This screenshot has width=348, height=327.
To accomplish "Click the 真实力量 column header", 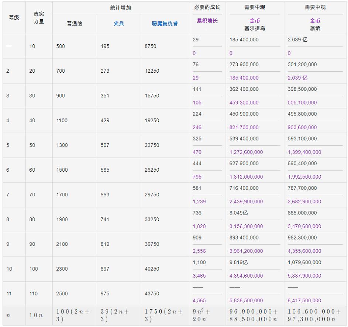I will click(x=39, y=18).
